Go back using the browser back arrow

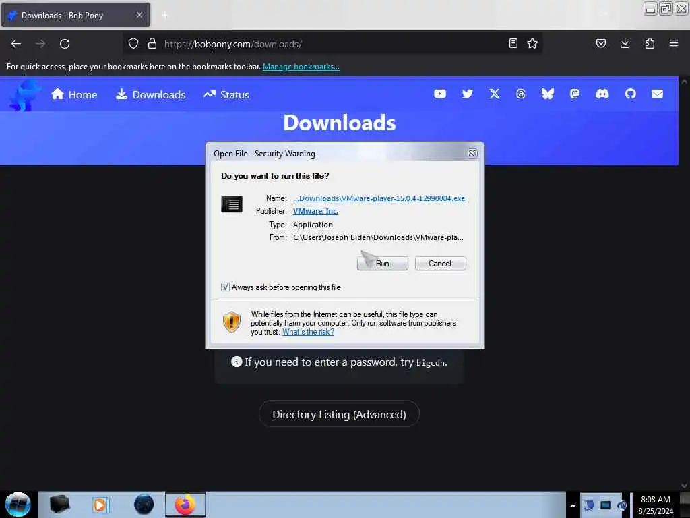pos(16,44)
